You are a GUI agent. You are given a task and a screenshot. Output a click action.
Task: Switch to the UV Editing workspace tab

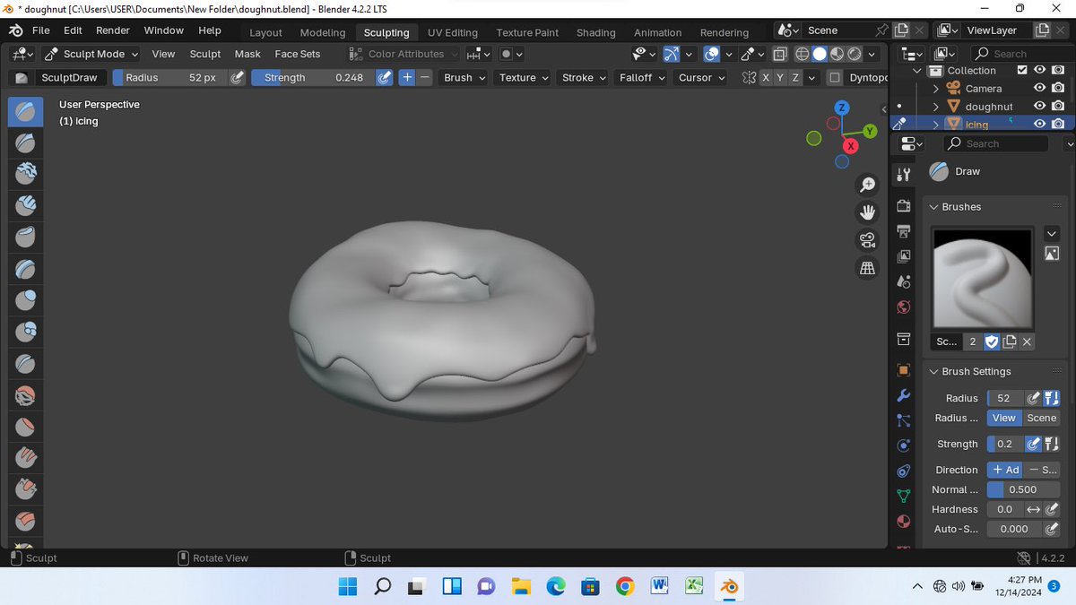click(x=453, y=32)
